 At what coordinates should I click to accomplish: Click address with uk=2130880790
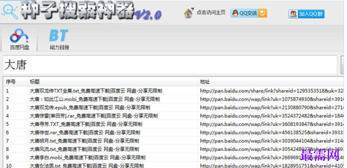point(272,108)
